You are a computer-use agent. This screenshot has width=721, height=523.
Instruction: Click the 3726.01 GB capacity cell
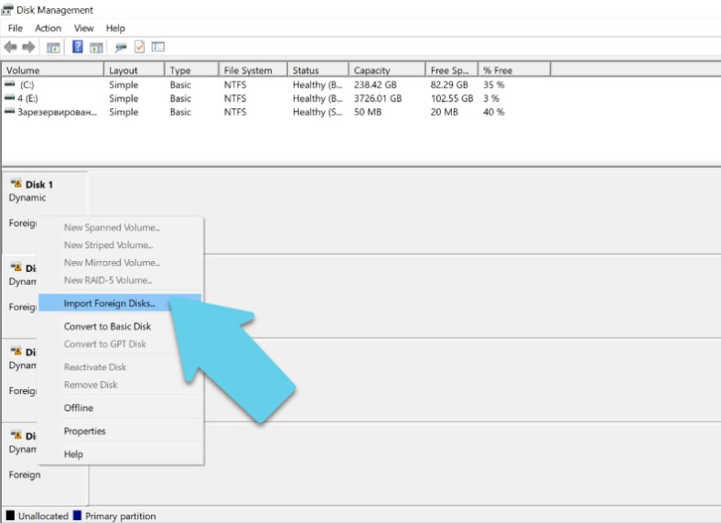tap(378, 99)
